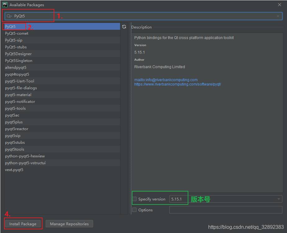Viewport: 287px width, 233px height.
Task: Select pyqt5-tools package entry
Action: [16, 108]
